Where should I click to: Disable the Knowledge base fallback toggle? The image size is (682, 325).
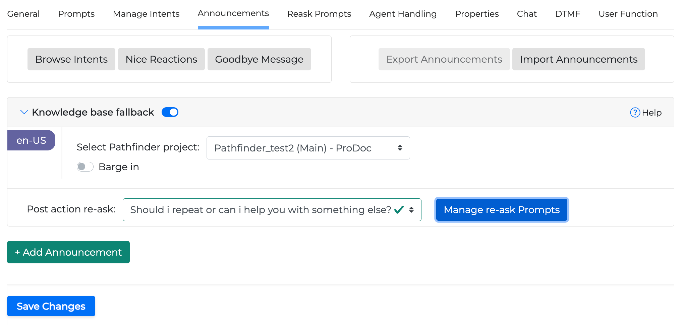pos(170,112)
